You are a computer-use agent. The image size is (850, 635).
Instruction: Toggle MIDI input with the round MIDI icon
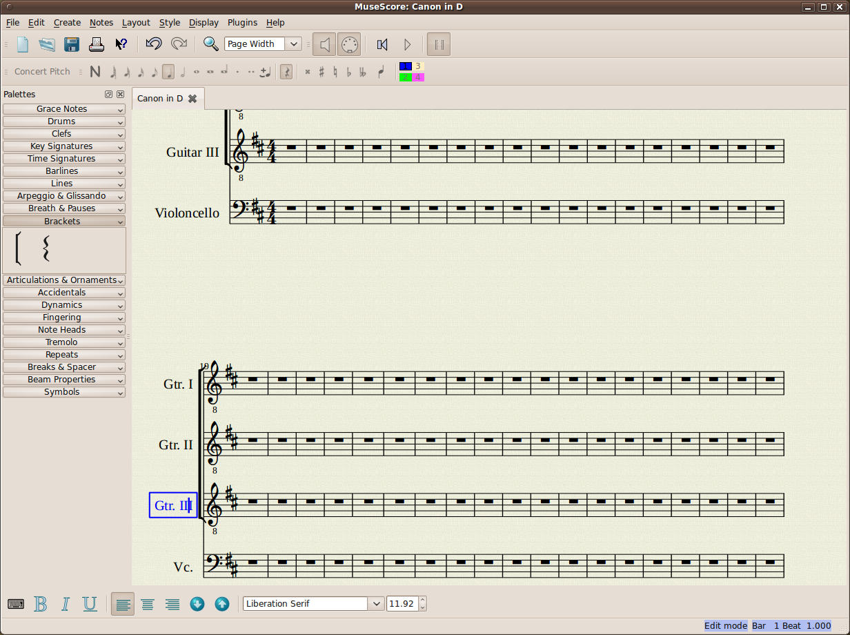[x=349, y=43]
